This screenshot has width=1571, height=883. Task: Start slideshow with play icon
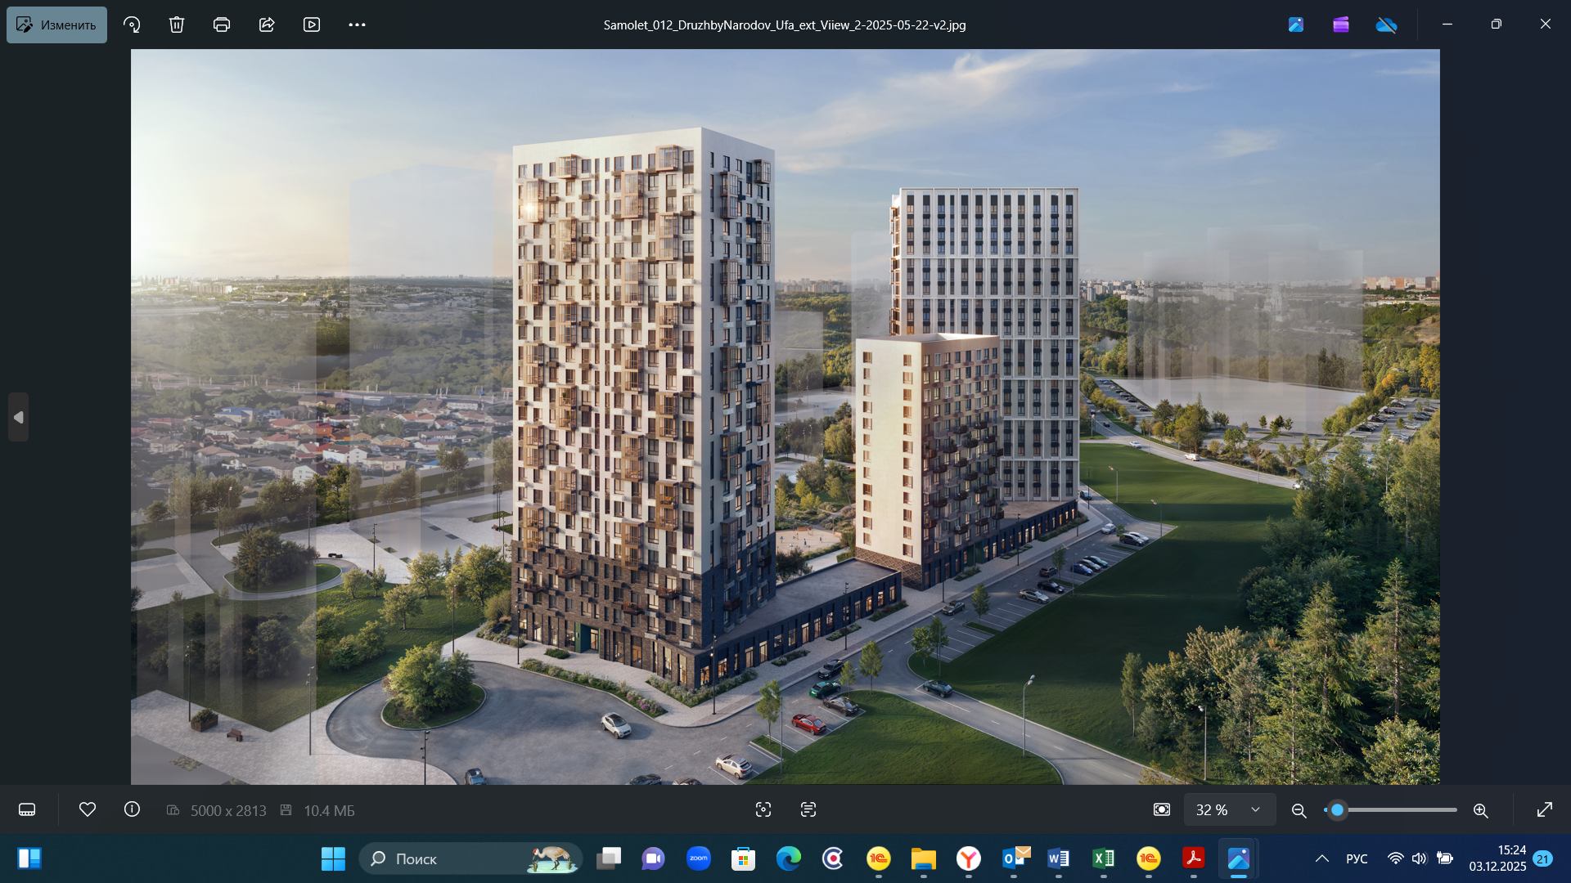[x=312, y=25]
